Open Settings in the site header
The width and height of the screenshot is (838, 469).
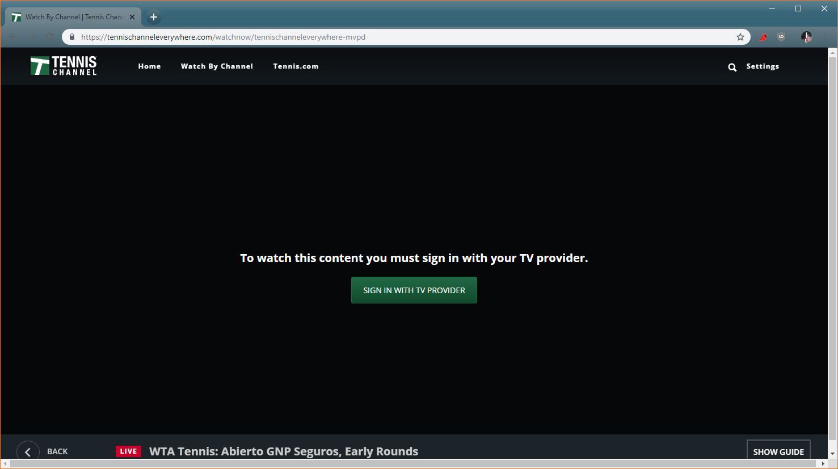[x=763, y=66]
